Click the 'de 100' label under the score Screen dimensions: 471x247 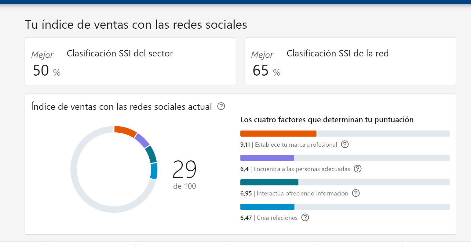[184, 186]
